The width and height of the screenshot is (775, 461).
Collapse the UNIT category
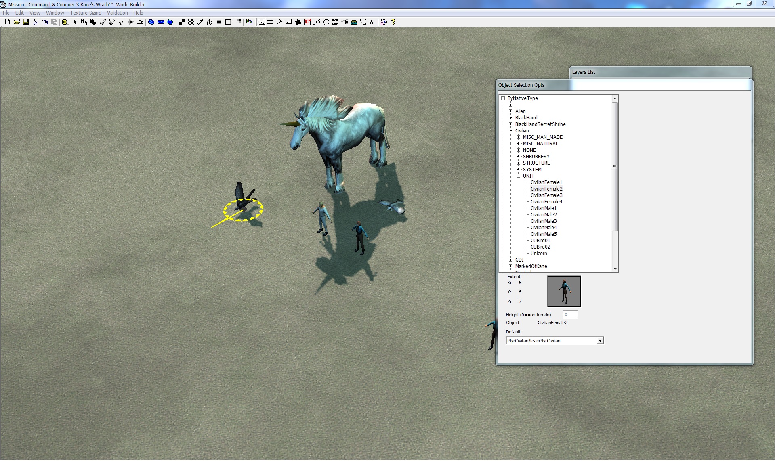[x=519, y=176]
